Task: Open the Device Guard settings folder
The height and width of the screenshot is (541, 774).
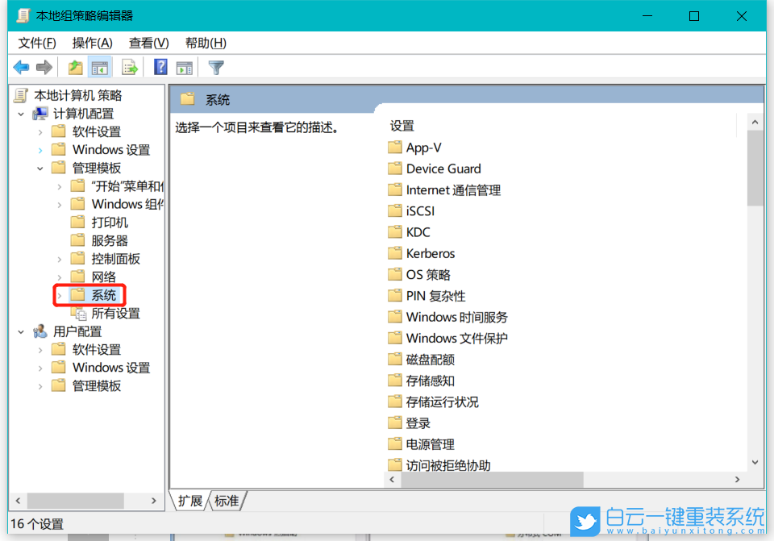Action: pyautogui.click(x=444, y=169)
